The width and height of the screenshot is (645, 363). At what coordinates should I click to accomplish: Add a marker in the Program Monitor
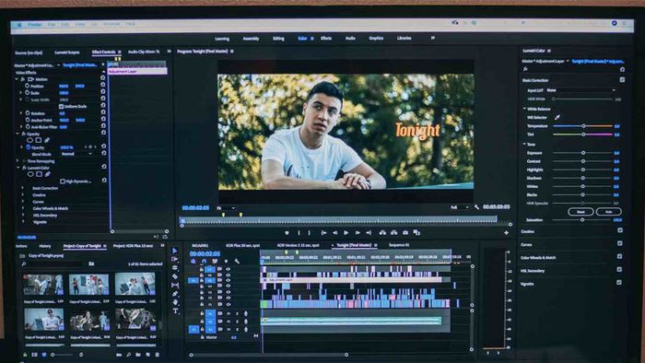pyautogui.click(x=287, y=233)
